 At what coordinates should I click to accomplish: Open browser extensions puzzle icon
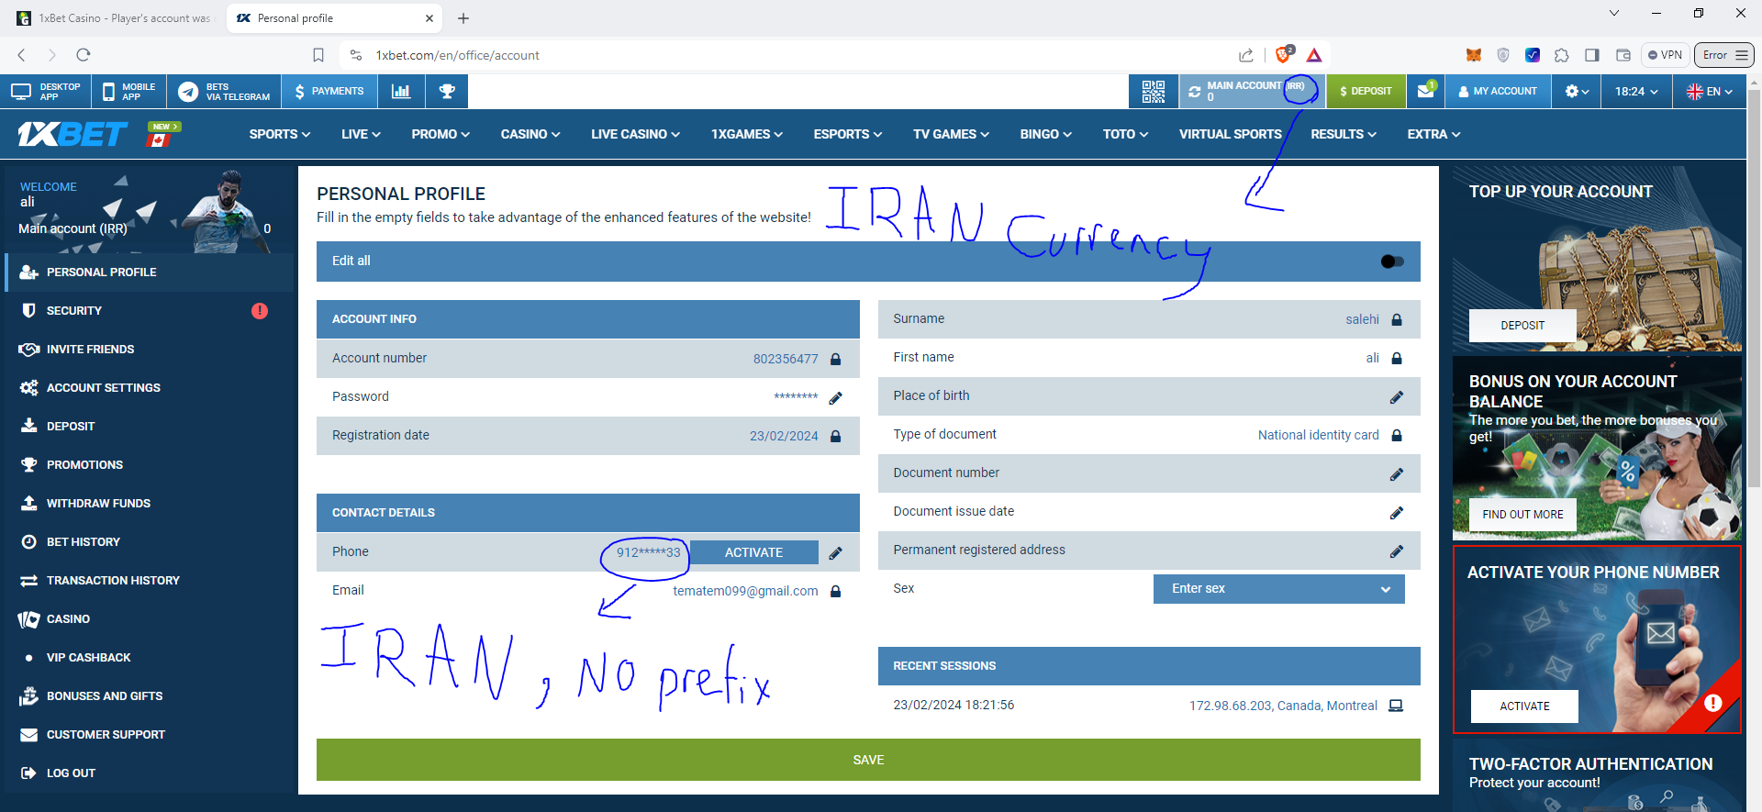(x=1561, y=55)
